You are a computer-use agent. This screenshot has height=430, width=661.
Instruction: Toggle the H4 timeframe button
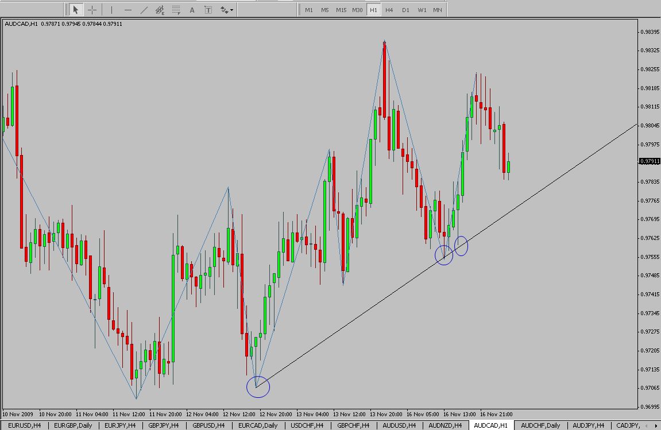(389, 10)
